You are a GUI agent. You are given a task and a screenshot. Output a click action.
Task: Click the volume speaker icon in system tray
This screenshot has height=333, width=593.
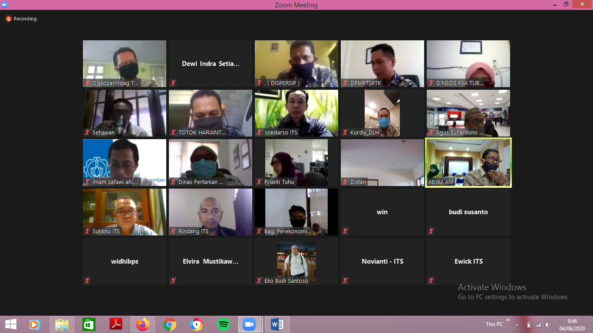pyautogui.click(x=548, y=325)
